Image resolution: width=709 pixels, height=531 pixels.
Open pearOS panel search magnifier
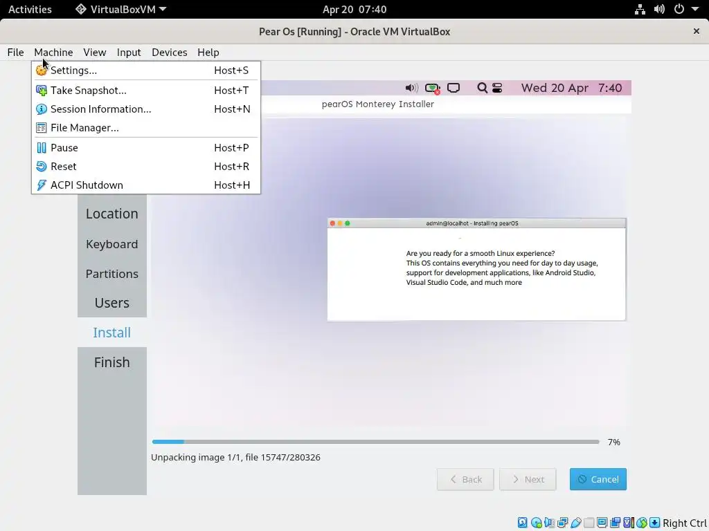tap(483, 88)
